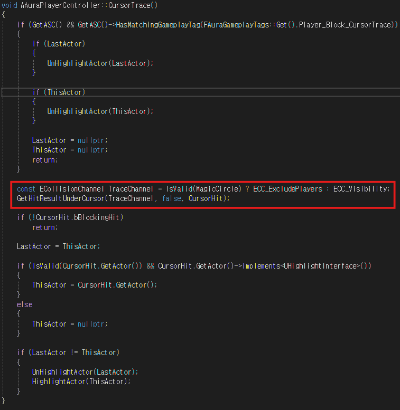Click GetHitResultUnderCursor function call
Image resolution: width=400 pixels, height=410 pixels.
60,198
